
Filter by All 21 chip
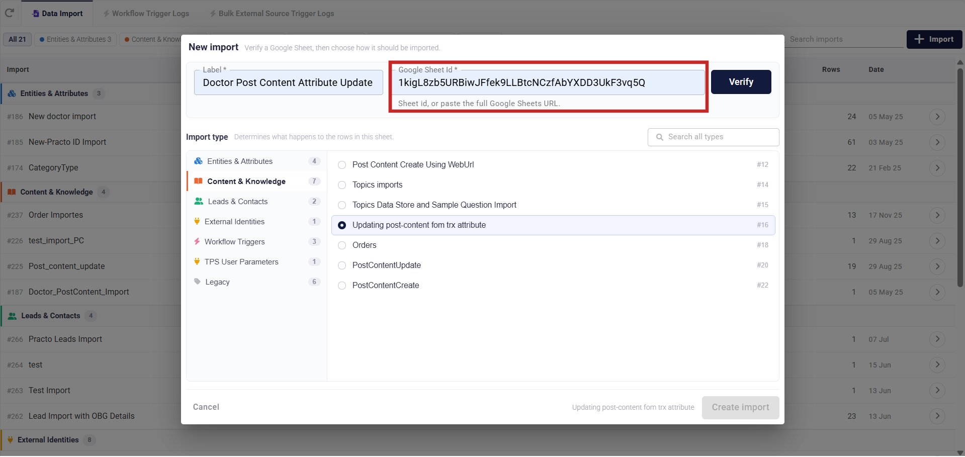(x=17, y=39)
